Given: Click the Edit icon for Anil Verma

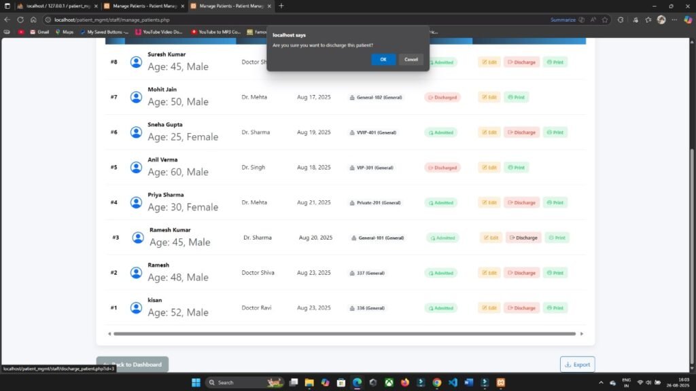Looking at the screenshot, I should pos(489,167).
